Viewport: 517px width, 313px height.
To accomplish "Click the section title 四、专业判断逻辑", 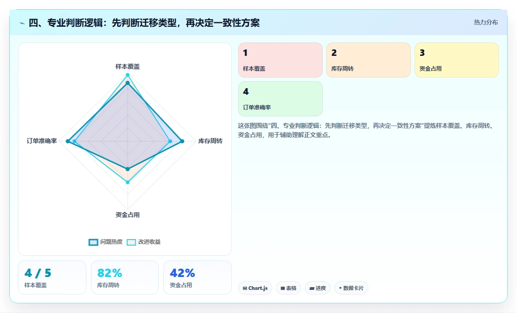I will coord(144,23).
